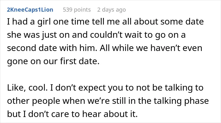This screenshot has height=123, width=221.
Task: Open the 2KneeCaps1Lion user profile link
Action: click(x=30, y=10)
